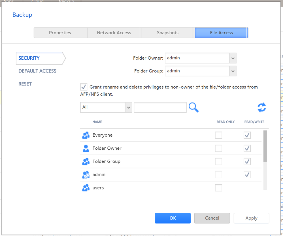The image size is (283, 236).
Task: Click the READ/WRITE column header
Action: pos(254,122)
